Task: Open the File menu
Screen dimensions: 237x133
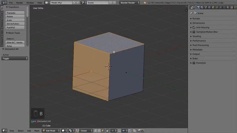Action: pyautogui.click(x=11, y=3)
